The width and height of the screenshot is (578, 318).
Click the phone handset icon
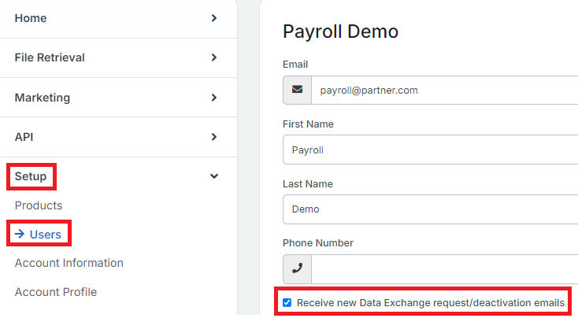tap(297, 268)
